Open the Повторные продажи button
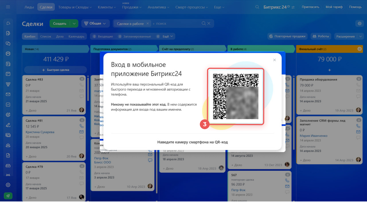This screenshot has height=202, width=367. click(288, 36)
